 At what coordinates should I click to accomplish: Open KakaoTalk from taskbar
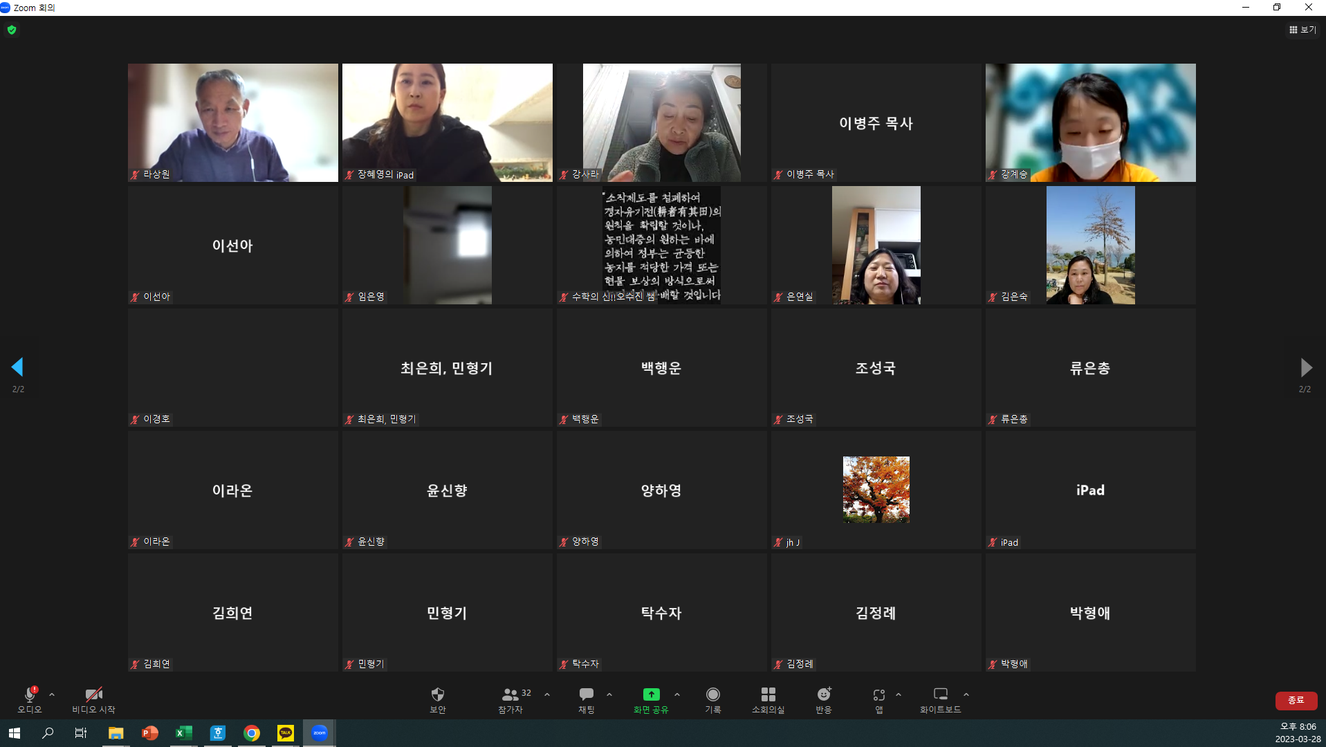pos(286,733)
